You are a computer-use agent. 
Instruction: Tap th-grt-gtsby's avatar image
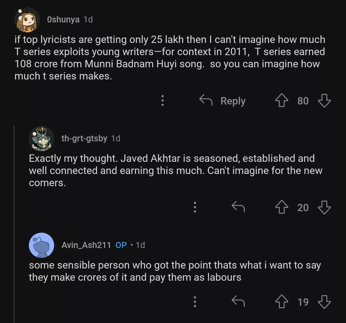(41, 138)
